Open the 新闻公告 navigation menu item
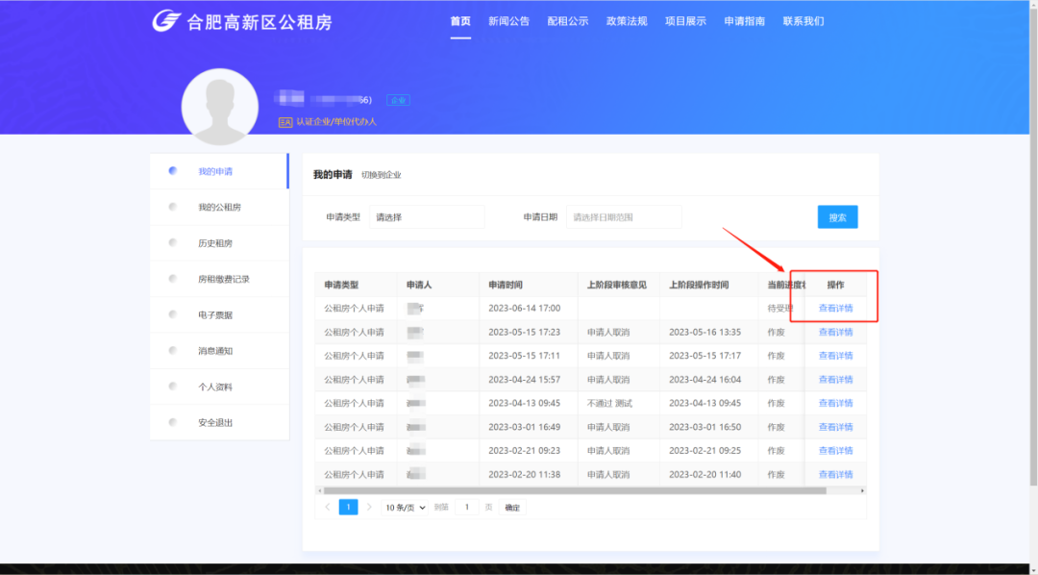1038x575 pixels. [x=508, y=21]
